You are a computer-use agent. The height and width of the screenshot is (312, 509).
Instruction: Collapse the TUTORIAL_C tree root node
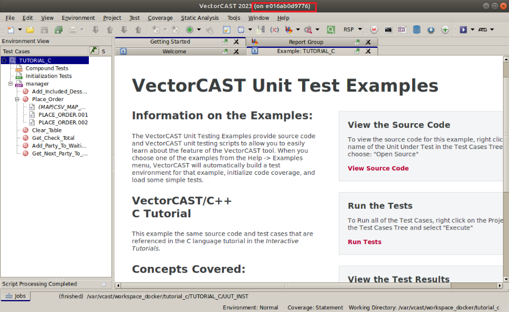click(4, 60)
